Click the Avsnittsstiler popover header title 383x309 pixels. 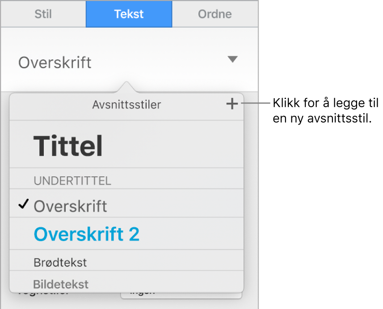point(126,105)
